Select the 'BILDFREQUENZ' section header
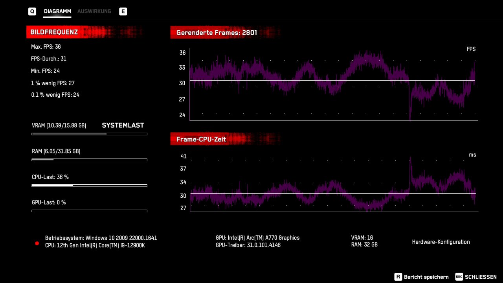 [54, 32]
